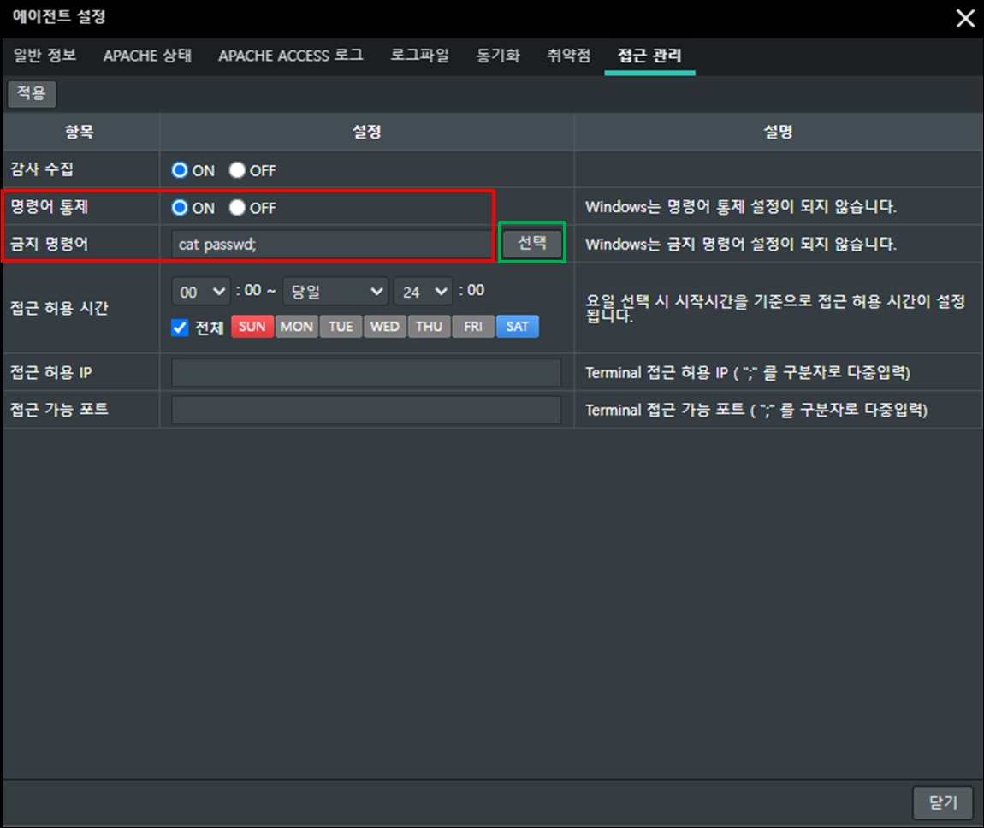984x828 pixels.
Task: Close the agent settings dialog with X
Action: tap(965, 18)
